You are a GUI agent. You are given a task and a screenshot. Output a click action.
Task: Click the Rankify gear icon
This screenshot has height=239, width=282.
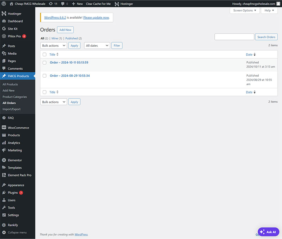coord(4,225)
